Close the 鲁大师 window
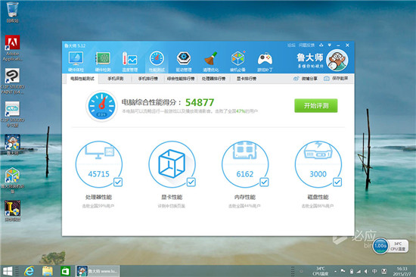Viewport: 416px width, 277px height. pos(347,45)
